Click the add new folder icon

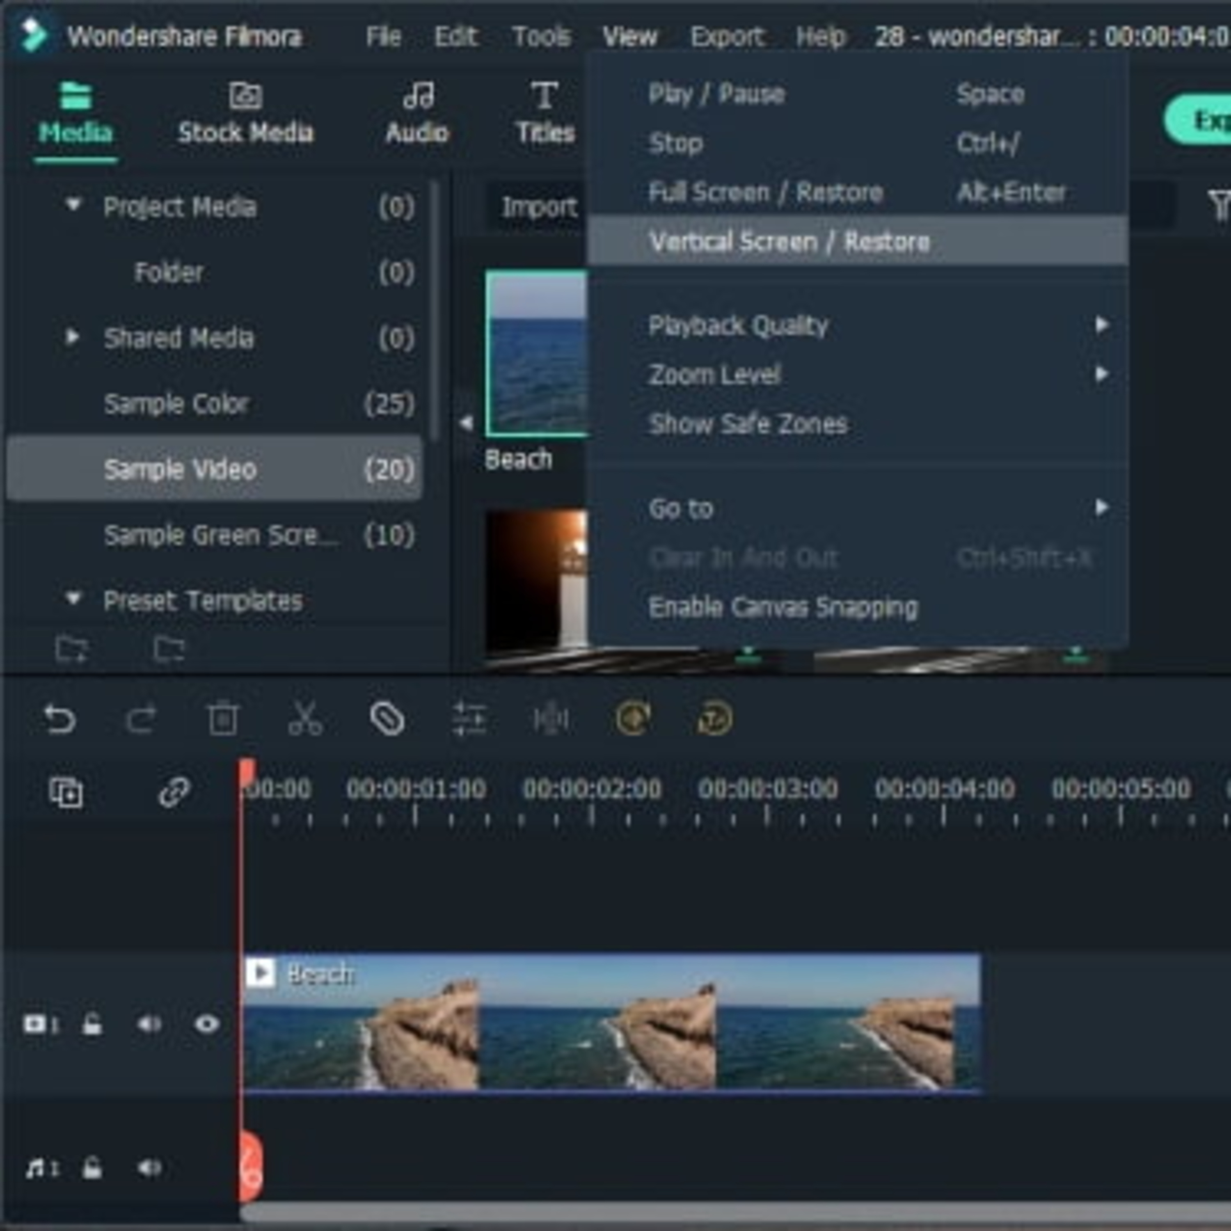coord(71,649)
